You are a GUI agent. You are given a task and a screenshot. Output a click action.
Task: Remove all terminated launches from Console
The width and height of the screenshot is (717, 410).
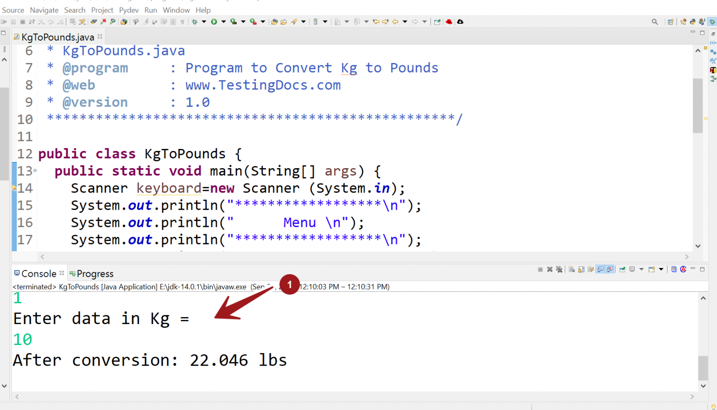559,269
